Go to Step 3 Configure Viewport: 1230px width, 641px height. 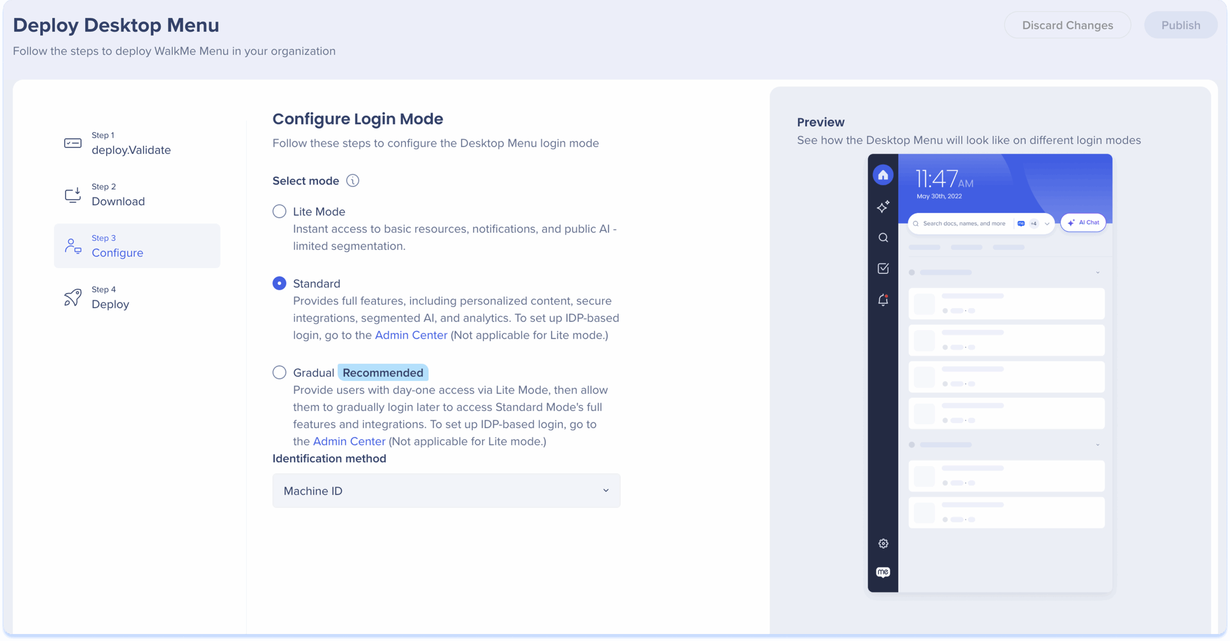coord(137,246)
